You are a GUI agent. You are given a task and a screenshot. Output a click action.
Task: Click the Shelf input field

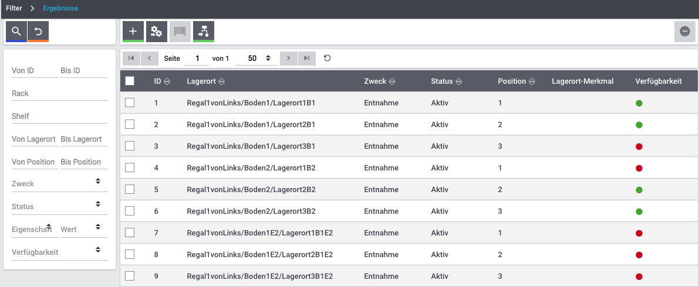[59, 116]
